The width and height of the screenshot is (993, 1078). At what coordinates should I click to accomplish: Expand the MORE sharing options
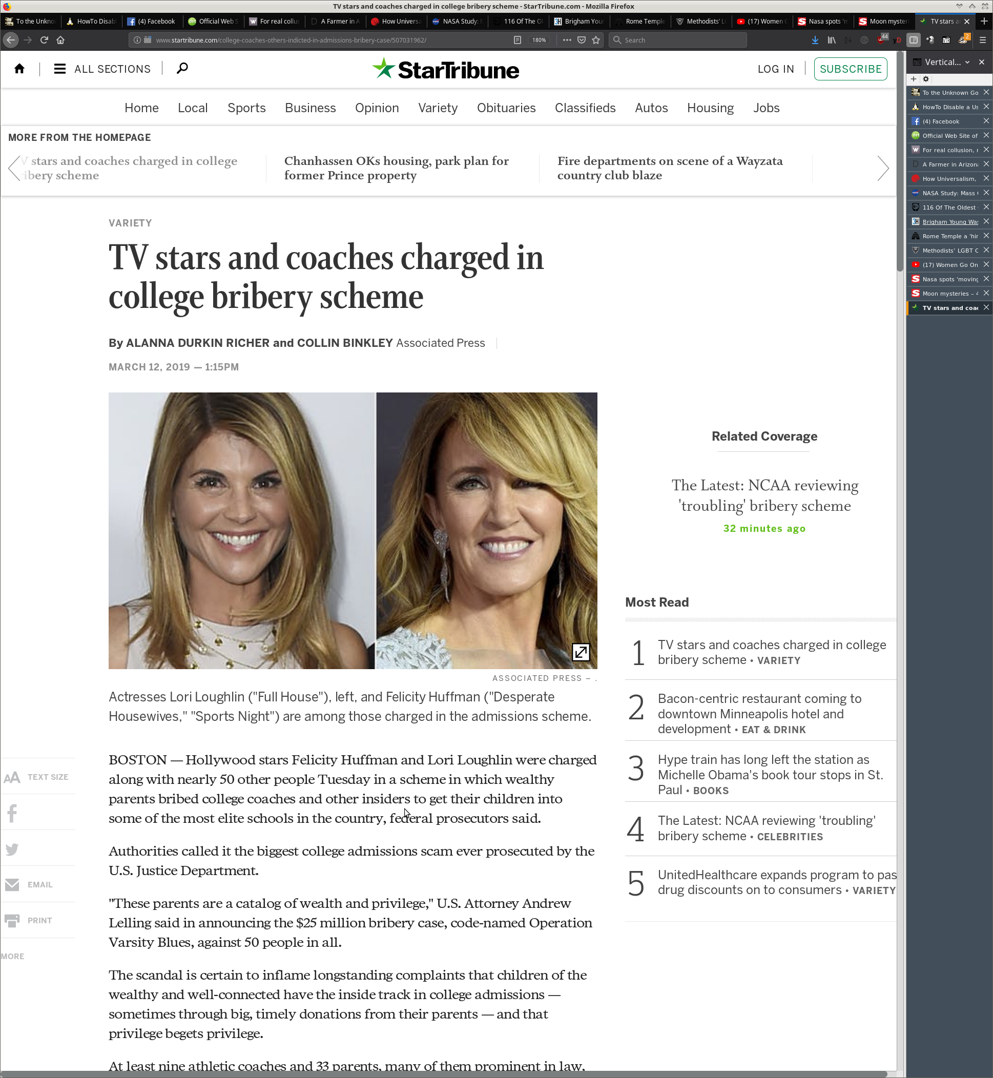[x=12, y=957]
